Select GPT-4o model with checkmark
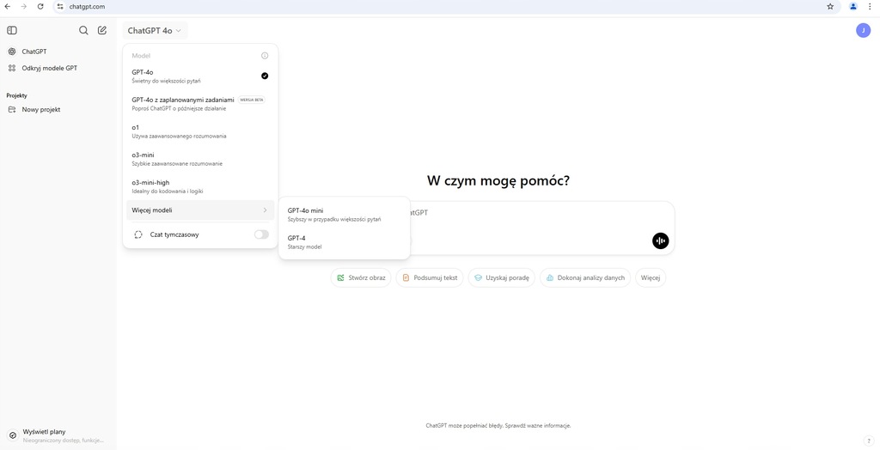 [199, 76]
